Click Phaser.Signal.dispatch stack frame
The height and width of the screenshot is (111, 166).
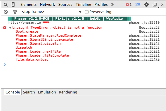[38, 44]
